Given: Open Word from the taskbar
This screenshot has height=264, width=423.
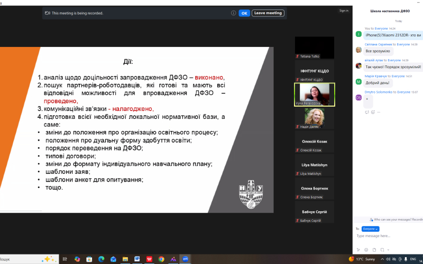Looking at the screenshot, I should click(137, 259).
